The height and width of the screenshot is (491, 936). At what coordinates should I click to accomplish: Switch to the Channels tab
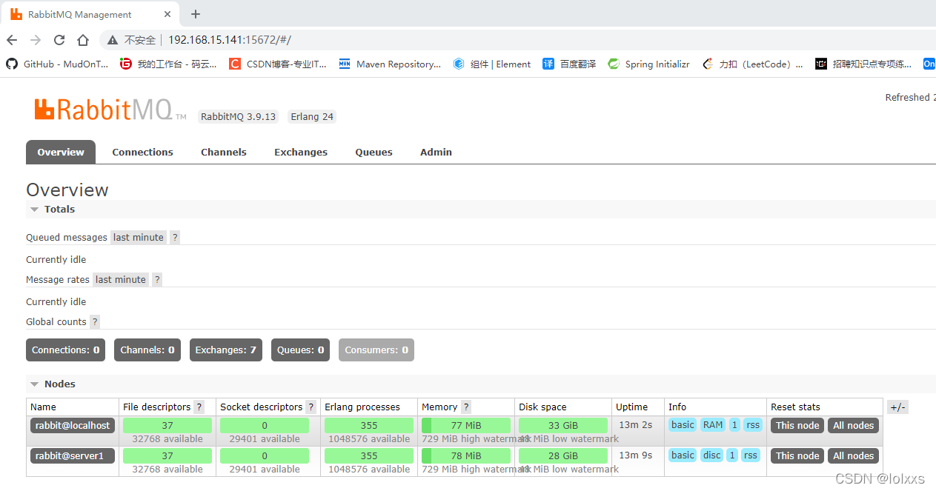[x=224, y=153]
